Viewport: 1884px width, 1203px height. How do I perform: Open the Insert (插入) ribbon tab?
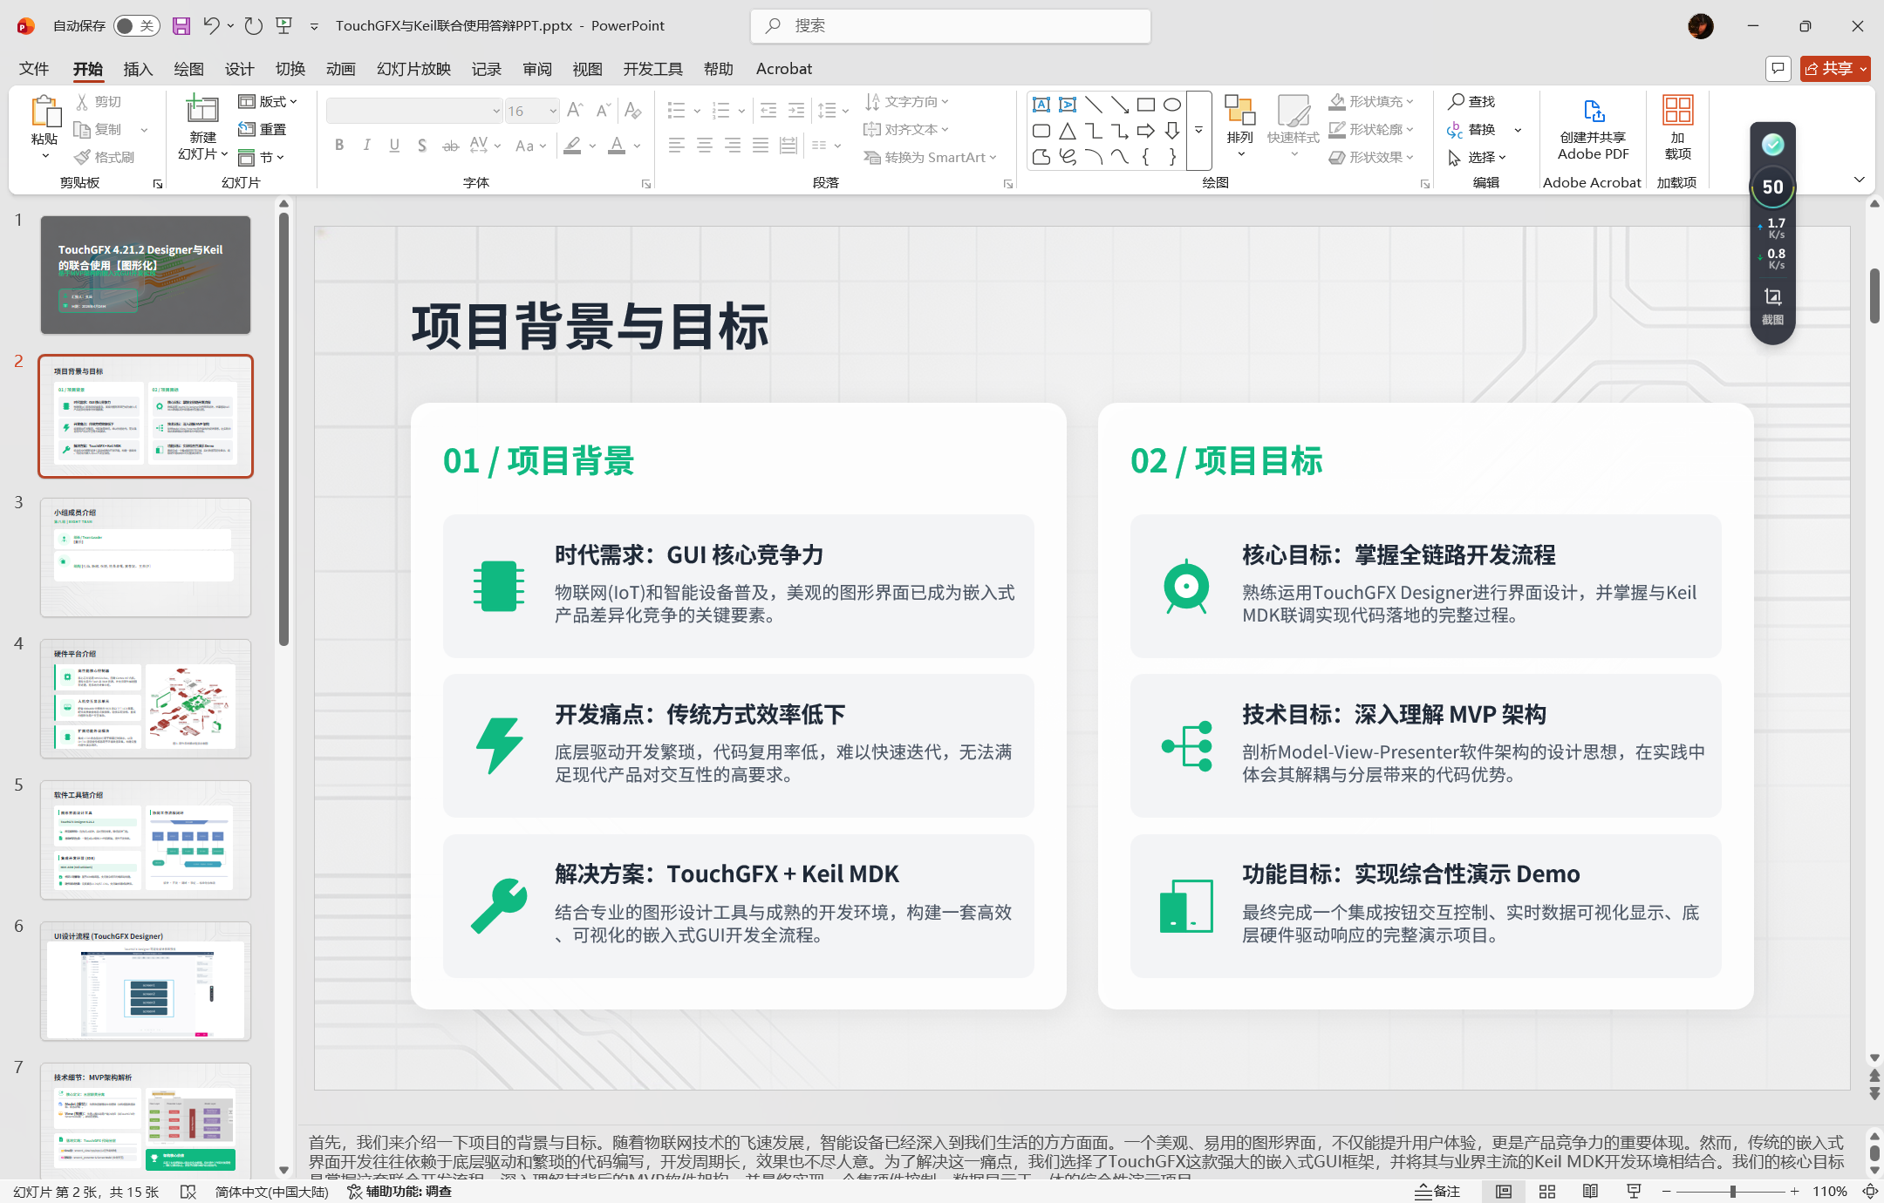(x=138, y=69)
